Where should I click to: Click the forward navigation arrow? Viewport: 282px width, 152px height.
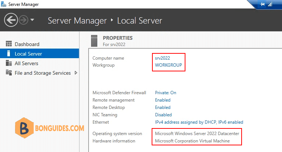point(23,20)
